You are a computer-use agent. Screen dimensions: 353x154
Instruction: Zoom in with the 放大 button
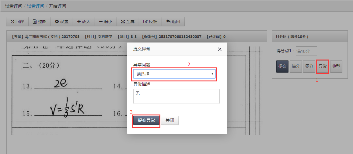(x=84, y=22)
